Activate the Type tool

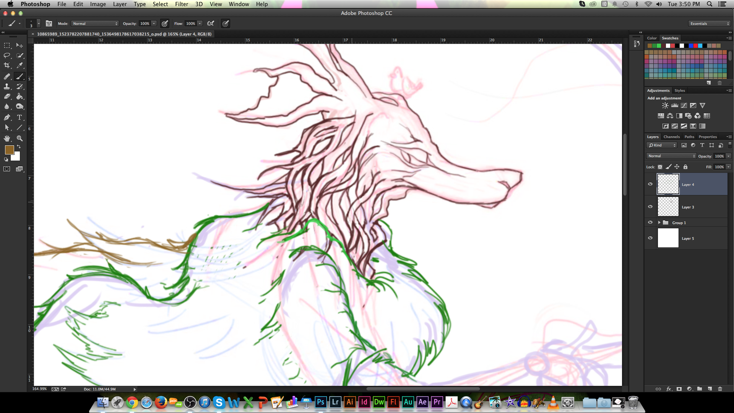[20, 117]
